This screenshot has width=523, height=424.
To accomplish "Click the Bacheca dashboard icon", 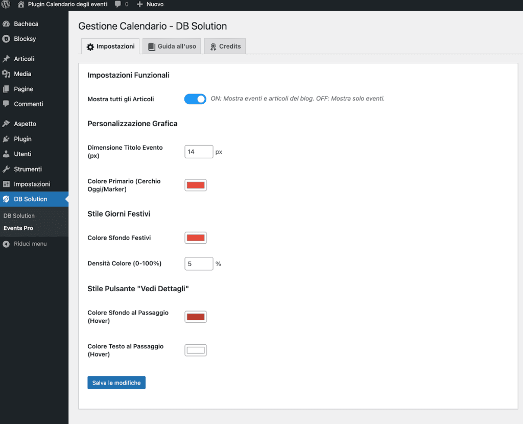I will tap(6, 23).
